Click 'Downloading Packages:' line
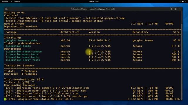This screenshot has width=188, height=105. 21,85
